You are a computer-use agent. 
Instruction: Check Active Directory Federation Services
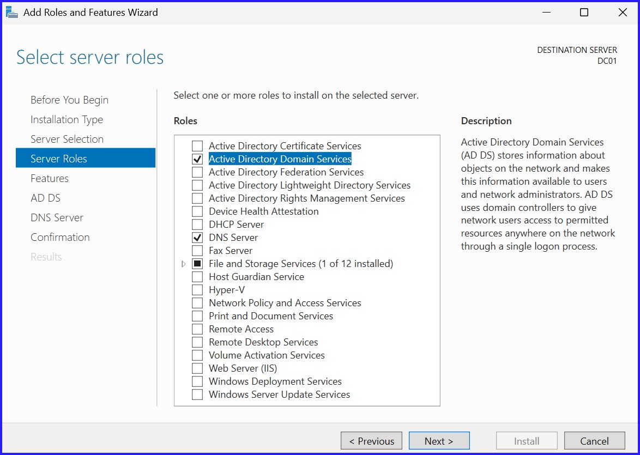[198, 172]
